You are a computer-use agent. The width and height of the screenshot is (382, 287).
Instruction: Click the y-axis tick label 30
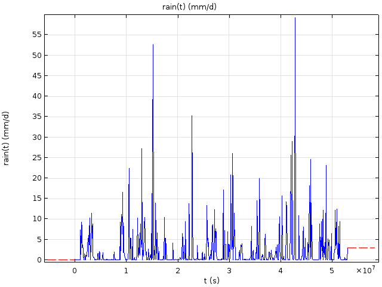(x=36, y=137)
